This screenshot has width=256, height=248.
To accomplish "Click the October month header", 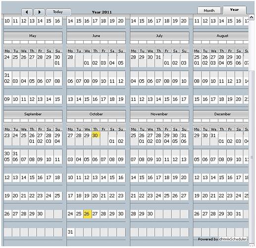I will click(x=96, y=114).
